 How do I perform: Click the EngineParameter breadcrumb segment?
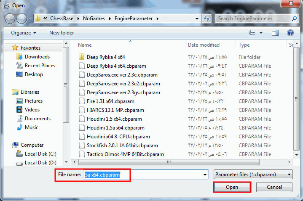(x=134, y=19)
